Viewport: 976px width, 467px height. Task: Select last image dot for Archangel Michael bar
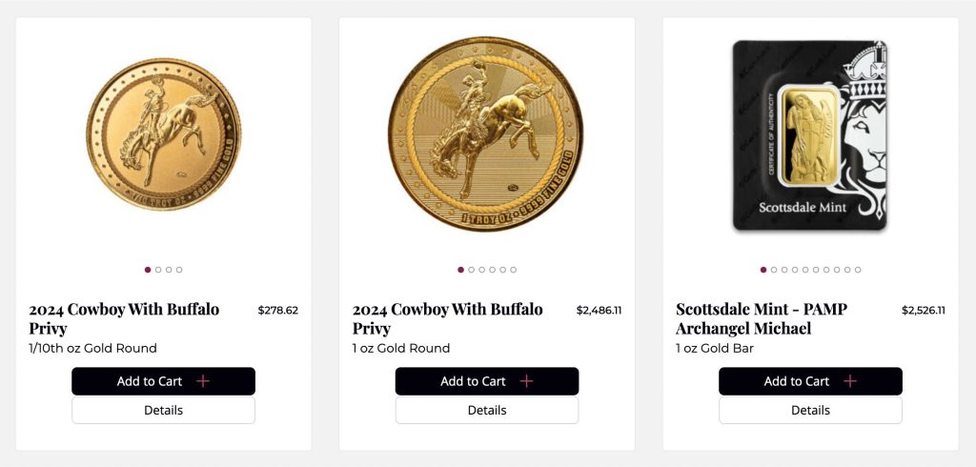(858, 270)
